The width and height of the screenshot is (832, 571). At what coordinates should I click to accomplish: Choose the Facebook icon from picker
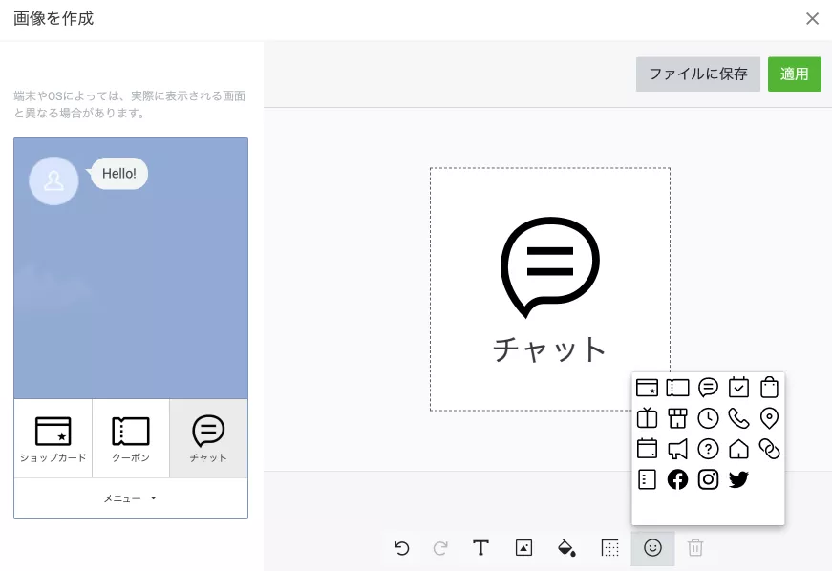pyautogui.click(x=677, y=479)
